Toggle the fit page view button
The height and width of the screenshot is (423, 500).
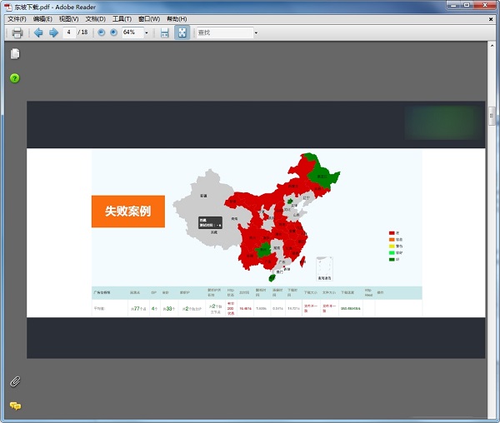182,32
